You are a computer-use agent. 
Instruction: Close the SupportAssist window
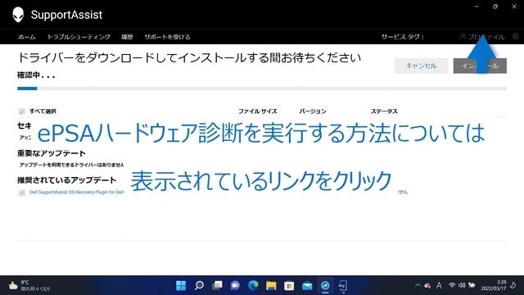(514, 7)
